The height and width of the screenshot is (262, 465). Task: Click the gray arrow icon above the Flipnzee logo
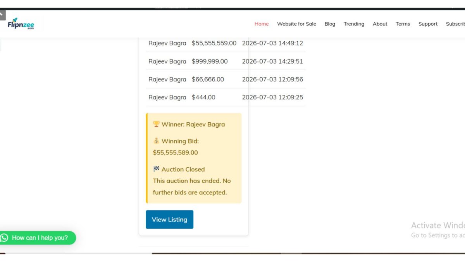pyautogui.click(x=2, y=14)
